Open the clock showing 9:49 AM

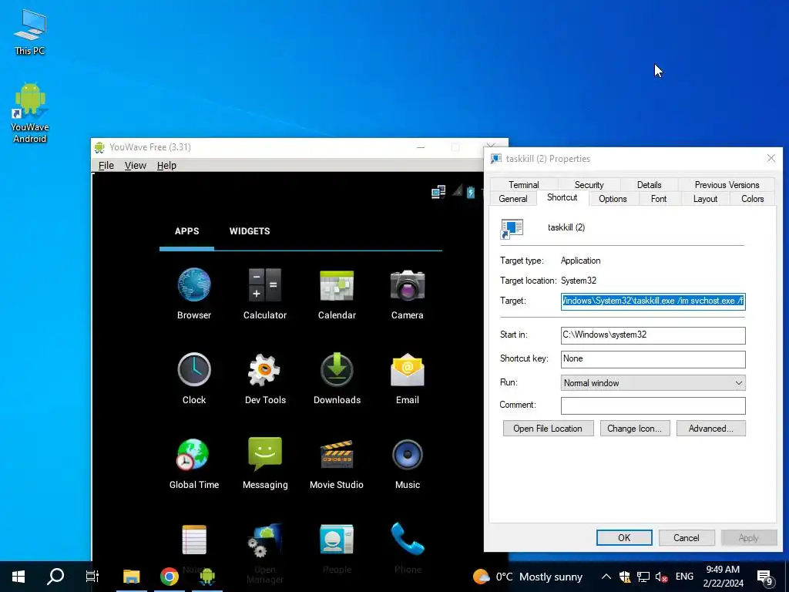(723, 577)
